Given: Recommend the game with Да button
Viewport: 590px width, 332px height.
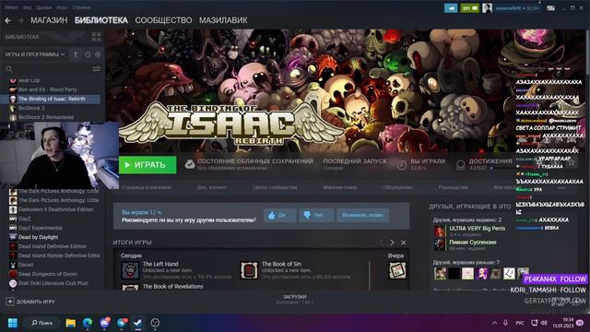Looking at the screenshot, I should click(x=280, y=215).
